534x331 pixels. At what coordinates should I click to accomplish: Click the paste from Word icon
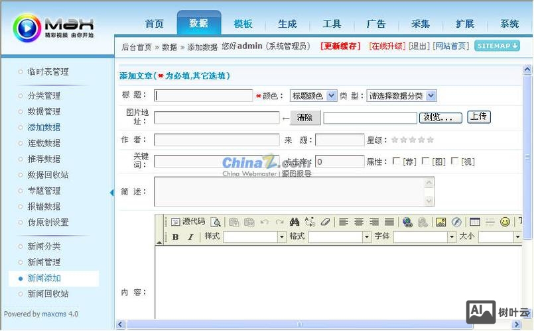click(249, 222)
